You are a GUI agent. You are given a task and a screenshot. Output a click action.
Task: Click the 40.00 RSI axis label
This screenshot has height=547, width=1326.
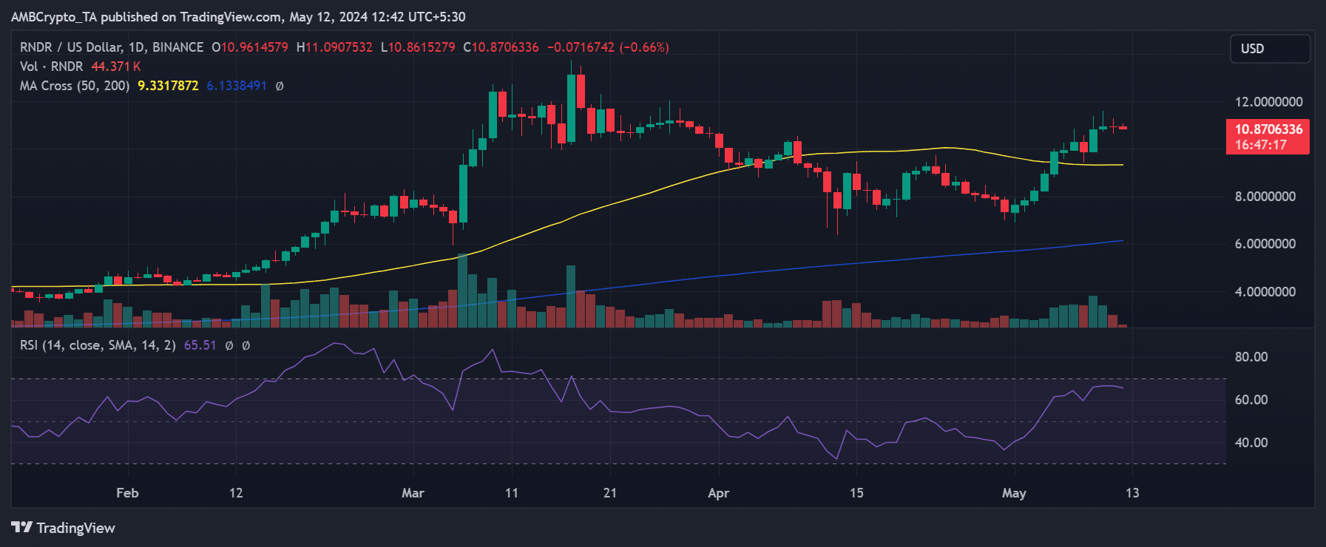(1251, 443)
